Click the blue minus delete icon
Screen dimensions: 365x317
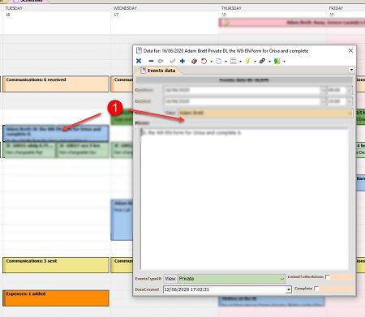(151, 61)
